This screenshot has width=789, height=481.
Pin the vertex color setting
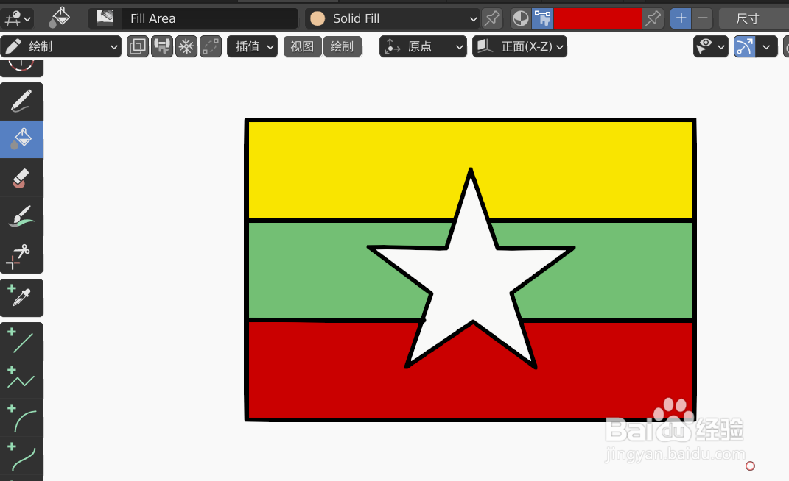653,18
